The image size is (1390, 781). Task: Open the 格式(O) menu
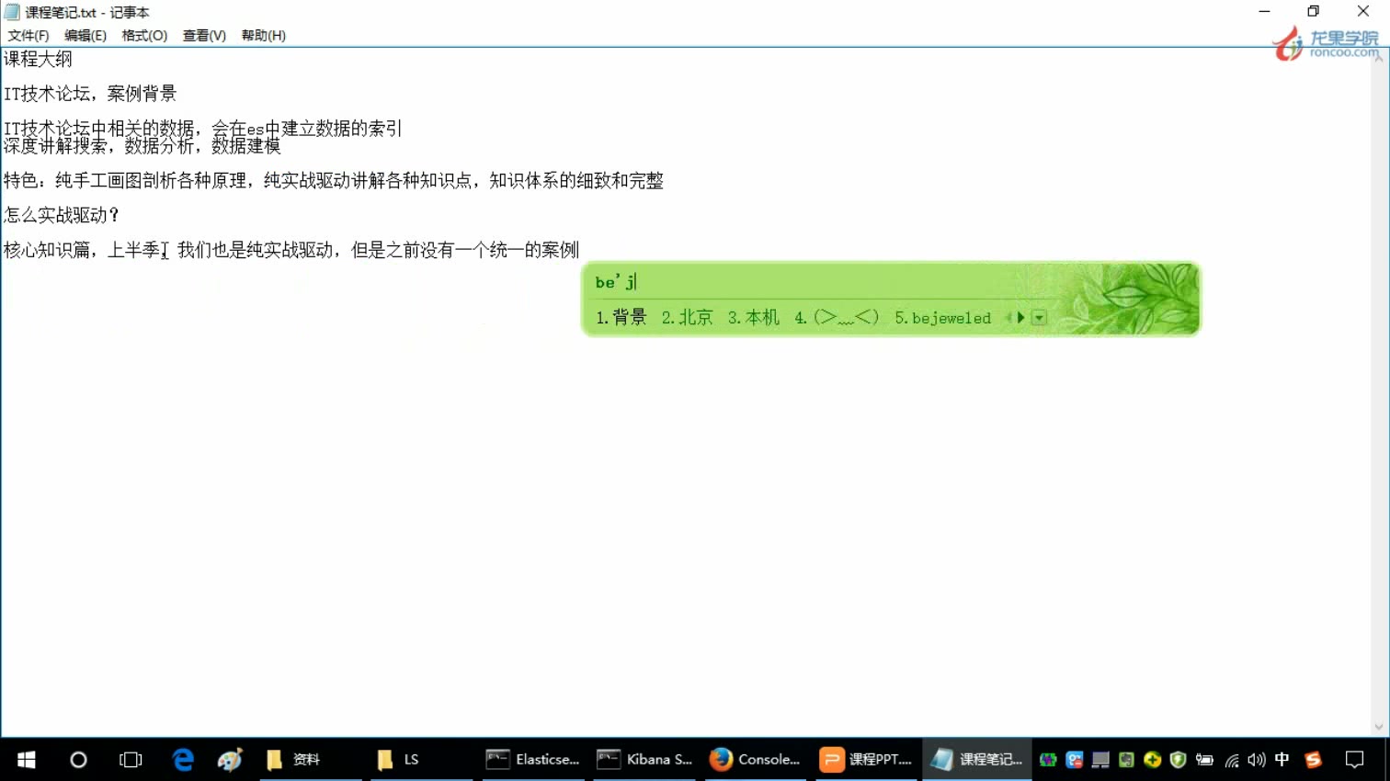tap(144, 35)
